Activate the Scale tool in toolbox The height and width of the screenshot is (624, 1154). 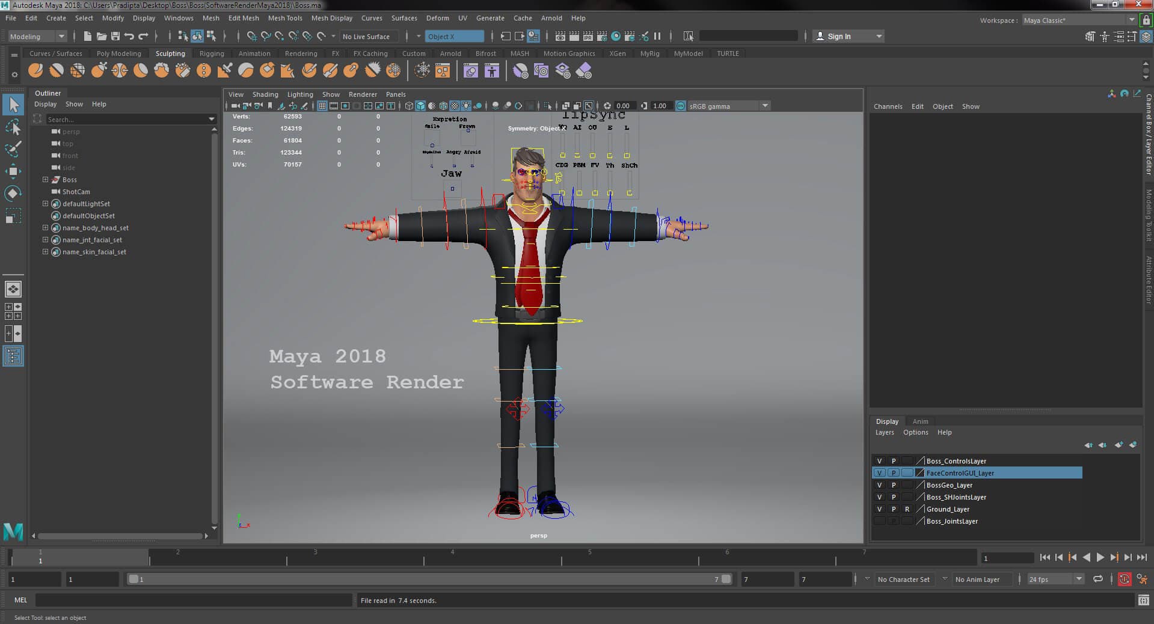(13, 216)
